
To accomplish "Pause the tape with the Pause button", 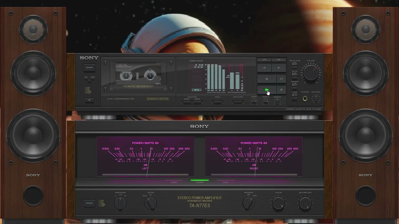I will pyautogui.click(x=281, y=79).
